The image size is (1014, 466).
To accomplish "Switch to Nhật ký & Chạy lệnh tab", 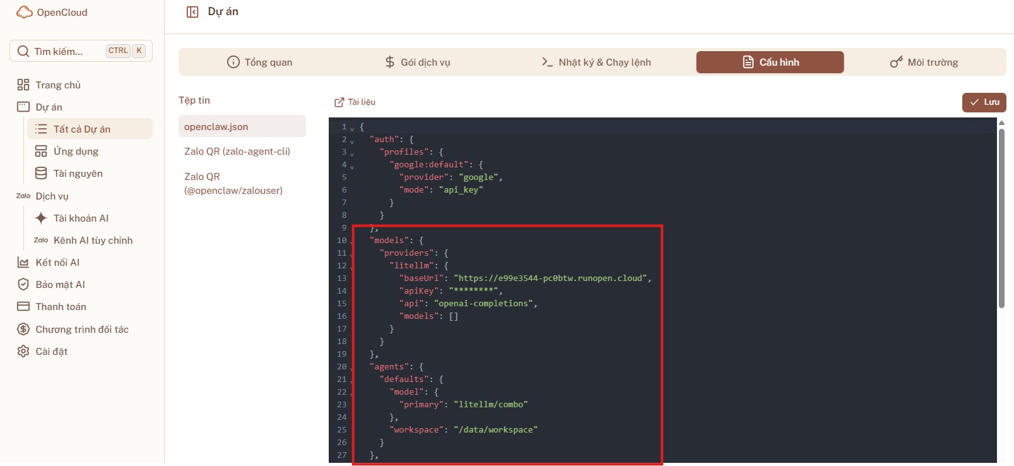I will click(596, 62).
